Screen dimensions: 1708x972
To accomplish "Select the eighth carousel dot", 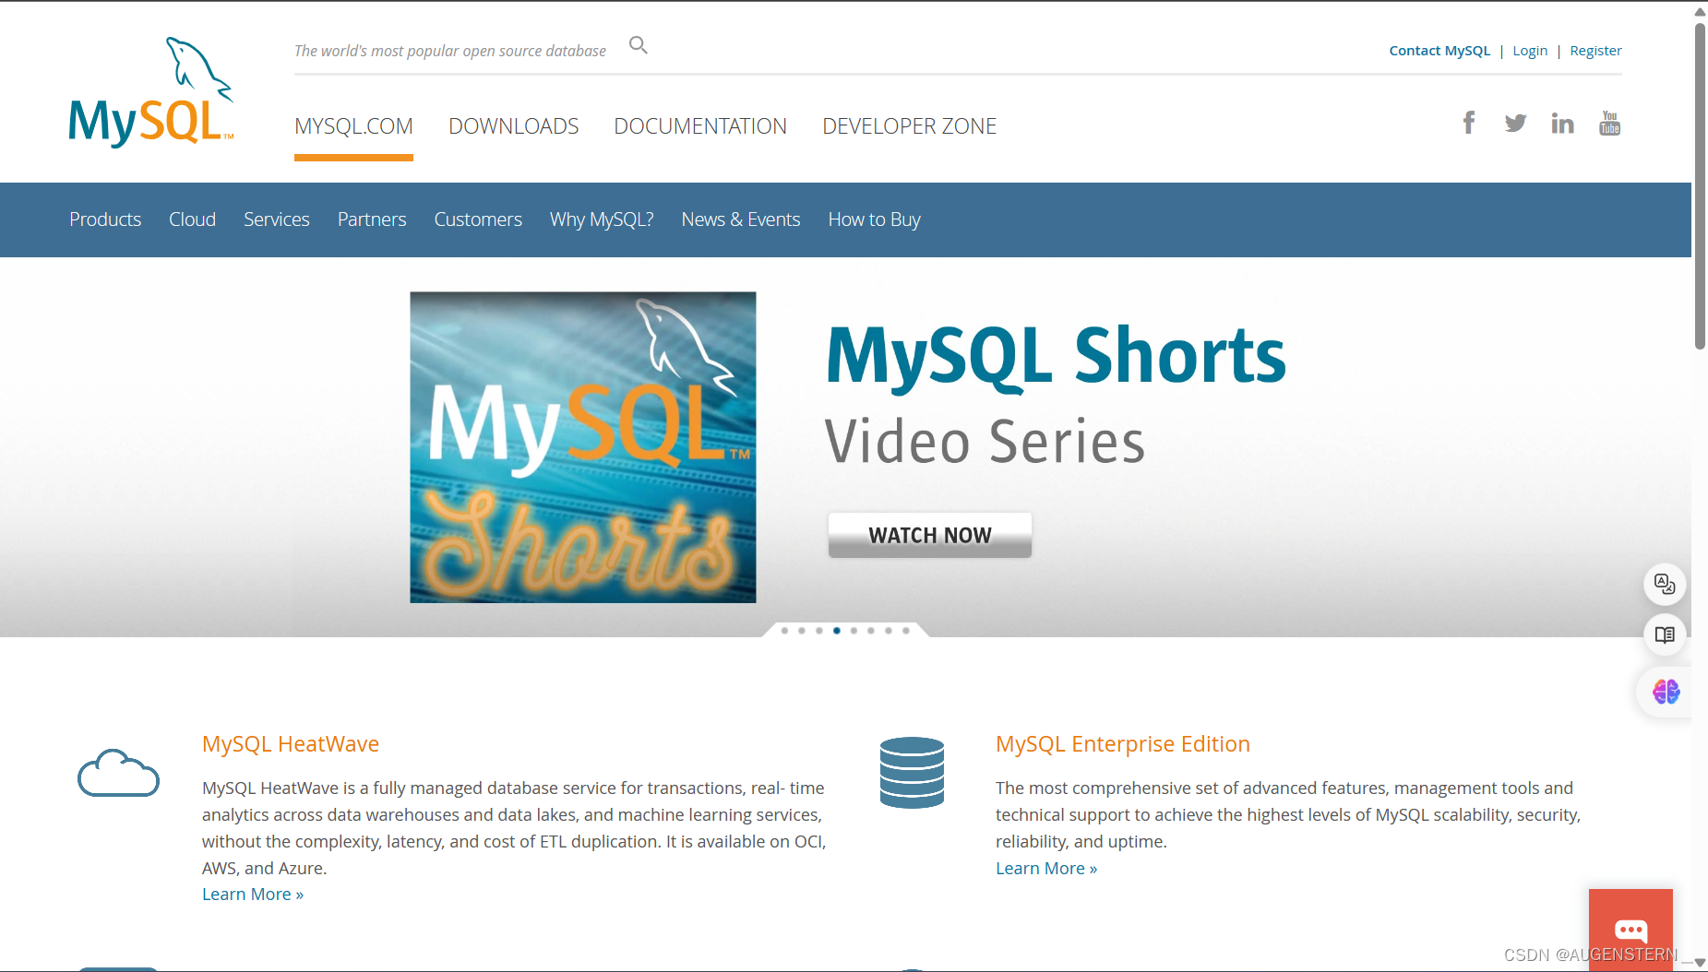I will point(906,631).
